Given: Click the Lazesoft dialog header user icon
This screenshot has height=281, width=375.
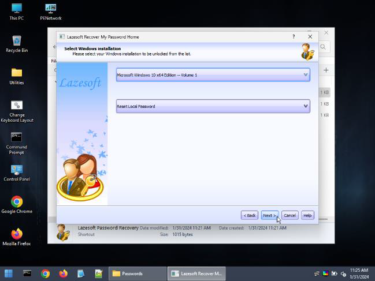Looking at the screenshot, I should (307, 52).
